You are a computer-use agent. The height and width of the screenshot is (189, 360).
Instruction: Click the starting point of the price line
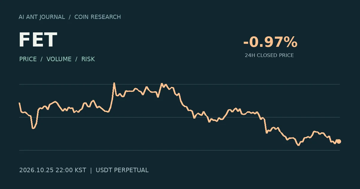[x=19, y=103]
